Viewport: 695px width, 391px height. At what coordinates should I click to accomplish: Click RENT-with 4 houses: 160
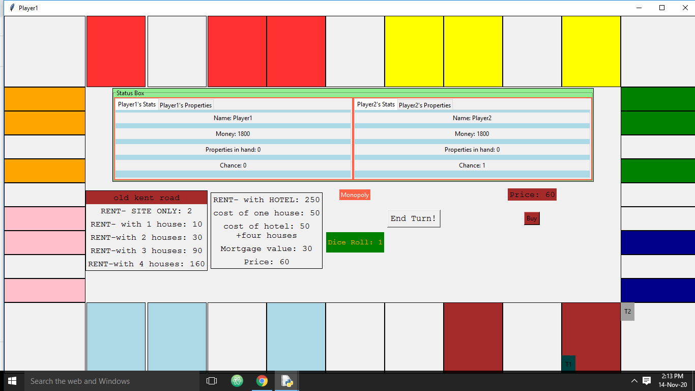coord(147,264)
